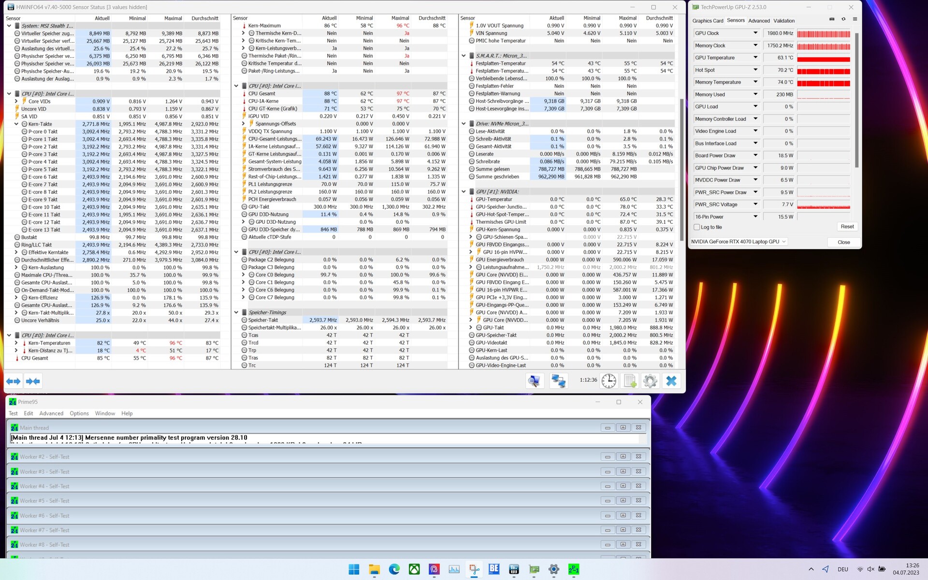Viewport: 928px width, 580px height.
Task: Click the blue X close sensors icon
Action: (x=671, y=381)
